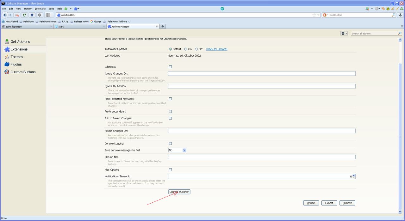Click the blue puzzle icon in the menu bar
Screen dimensions: 405x221
tap(76, 9)
